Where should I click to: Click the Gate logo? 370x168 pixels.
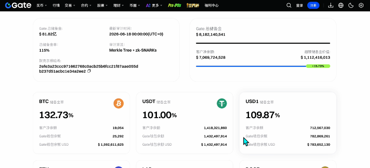pos(18,5)
